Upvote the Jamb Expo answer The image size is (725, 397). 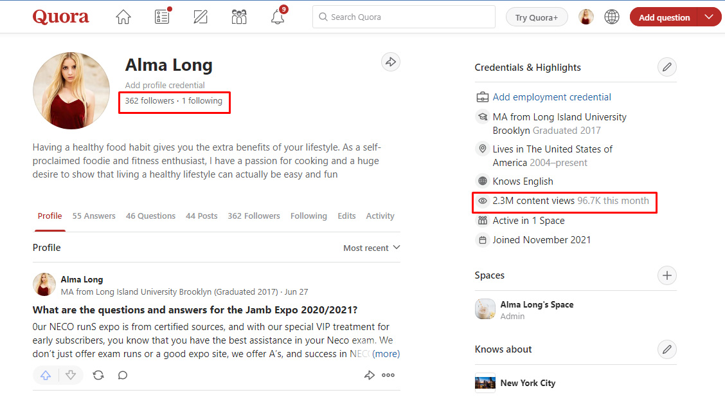point(46,375)
